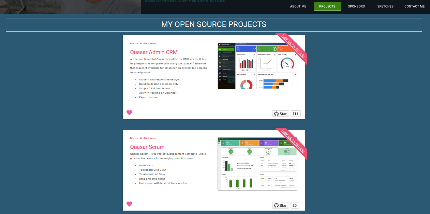Click 'Taskboard Grid View' list item
Image resolution: width=430 pixels, height=214 pixels.
click(x=152, y=170)
